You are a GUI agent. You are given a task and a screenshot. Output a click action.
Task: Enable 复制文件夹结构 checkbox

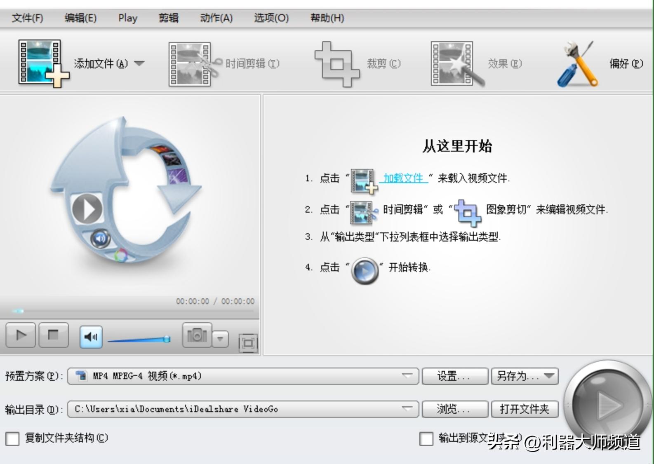click(12, 439)
